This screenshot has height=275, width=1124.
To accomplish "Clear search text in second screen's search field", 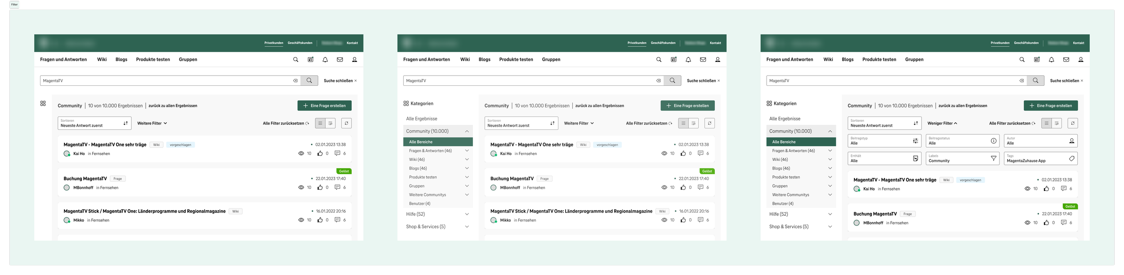I will coord(659,81).
